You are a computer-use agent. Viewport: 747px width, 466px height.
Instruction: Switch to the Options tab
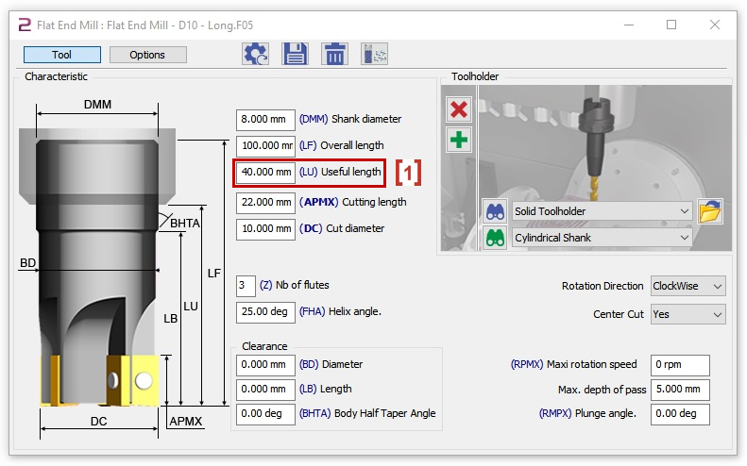147,55
